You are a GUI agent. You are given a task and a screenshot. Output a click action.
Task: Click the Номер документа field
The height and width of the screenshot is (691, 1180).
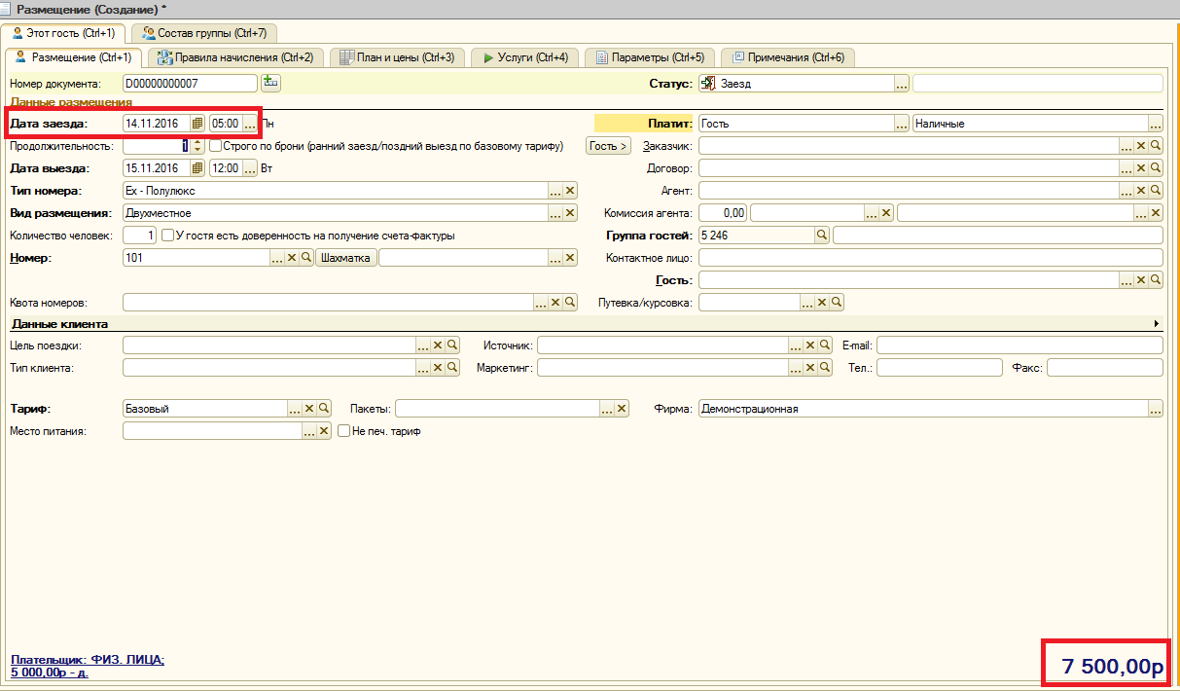190,84
